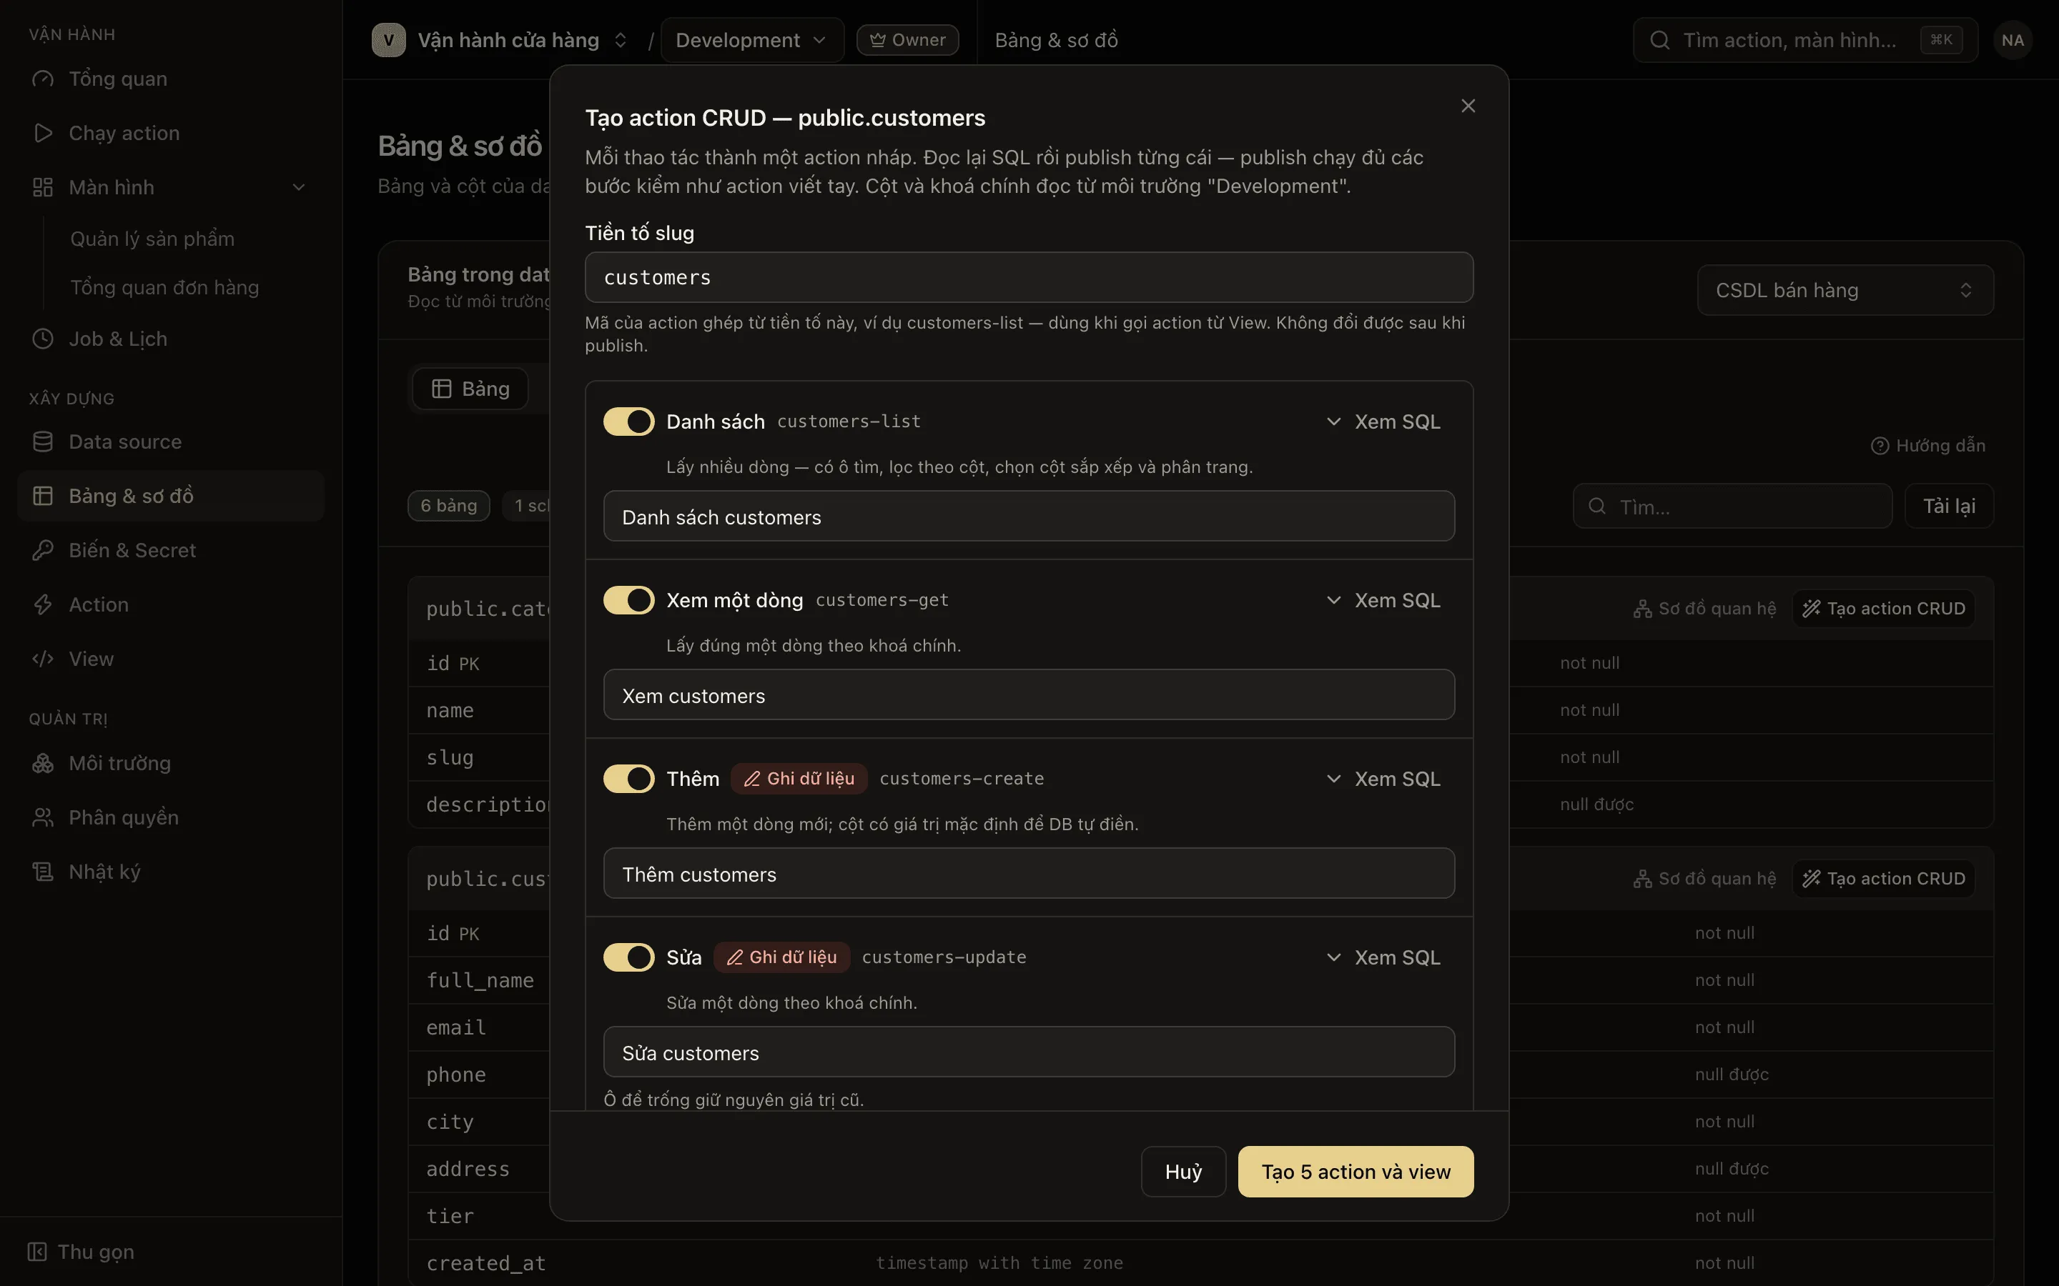The height and width of the screenshot is (1286, 2059).
Task: Turn off the Sửa customers-update toggle
Action: pyautogui.click(x=628, y=957)
